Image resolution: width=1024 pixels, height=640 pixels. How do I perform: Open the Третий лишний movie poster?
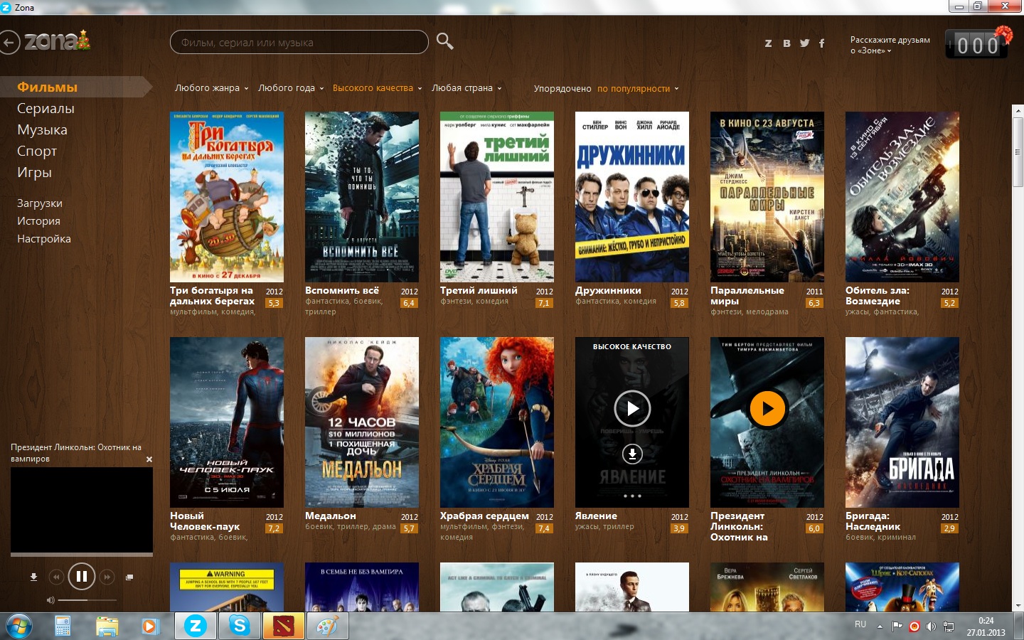(497, 197)
